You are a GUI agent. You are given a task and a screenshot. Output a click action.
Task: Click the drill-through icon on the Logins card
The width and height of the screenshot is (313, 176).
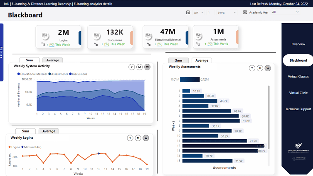(43, 44)
